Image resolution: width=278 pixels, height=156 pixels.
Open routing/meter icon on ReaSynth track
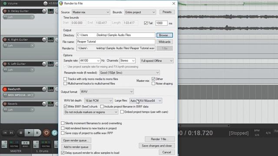coord(50,89)
